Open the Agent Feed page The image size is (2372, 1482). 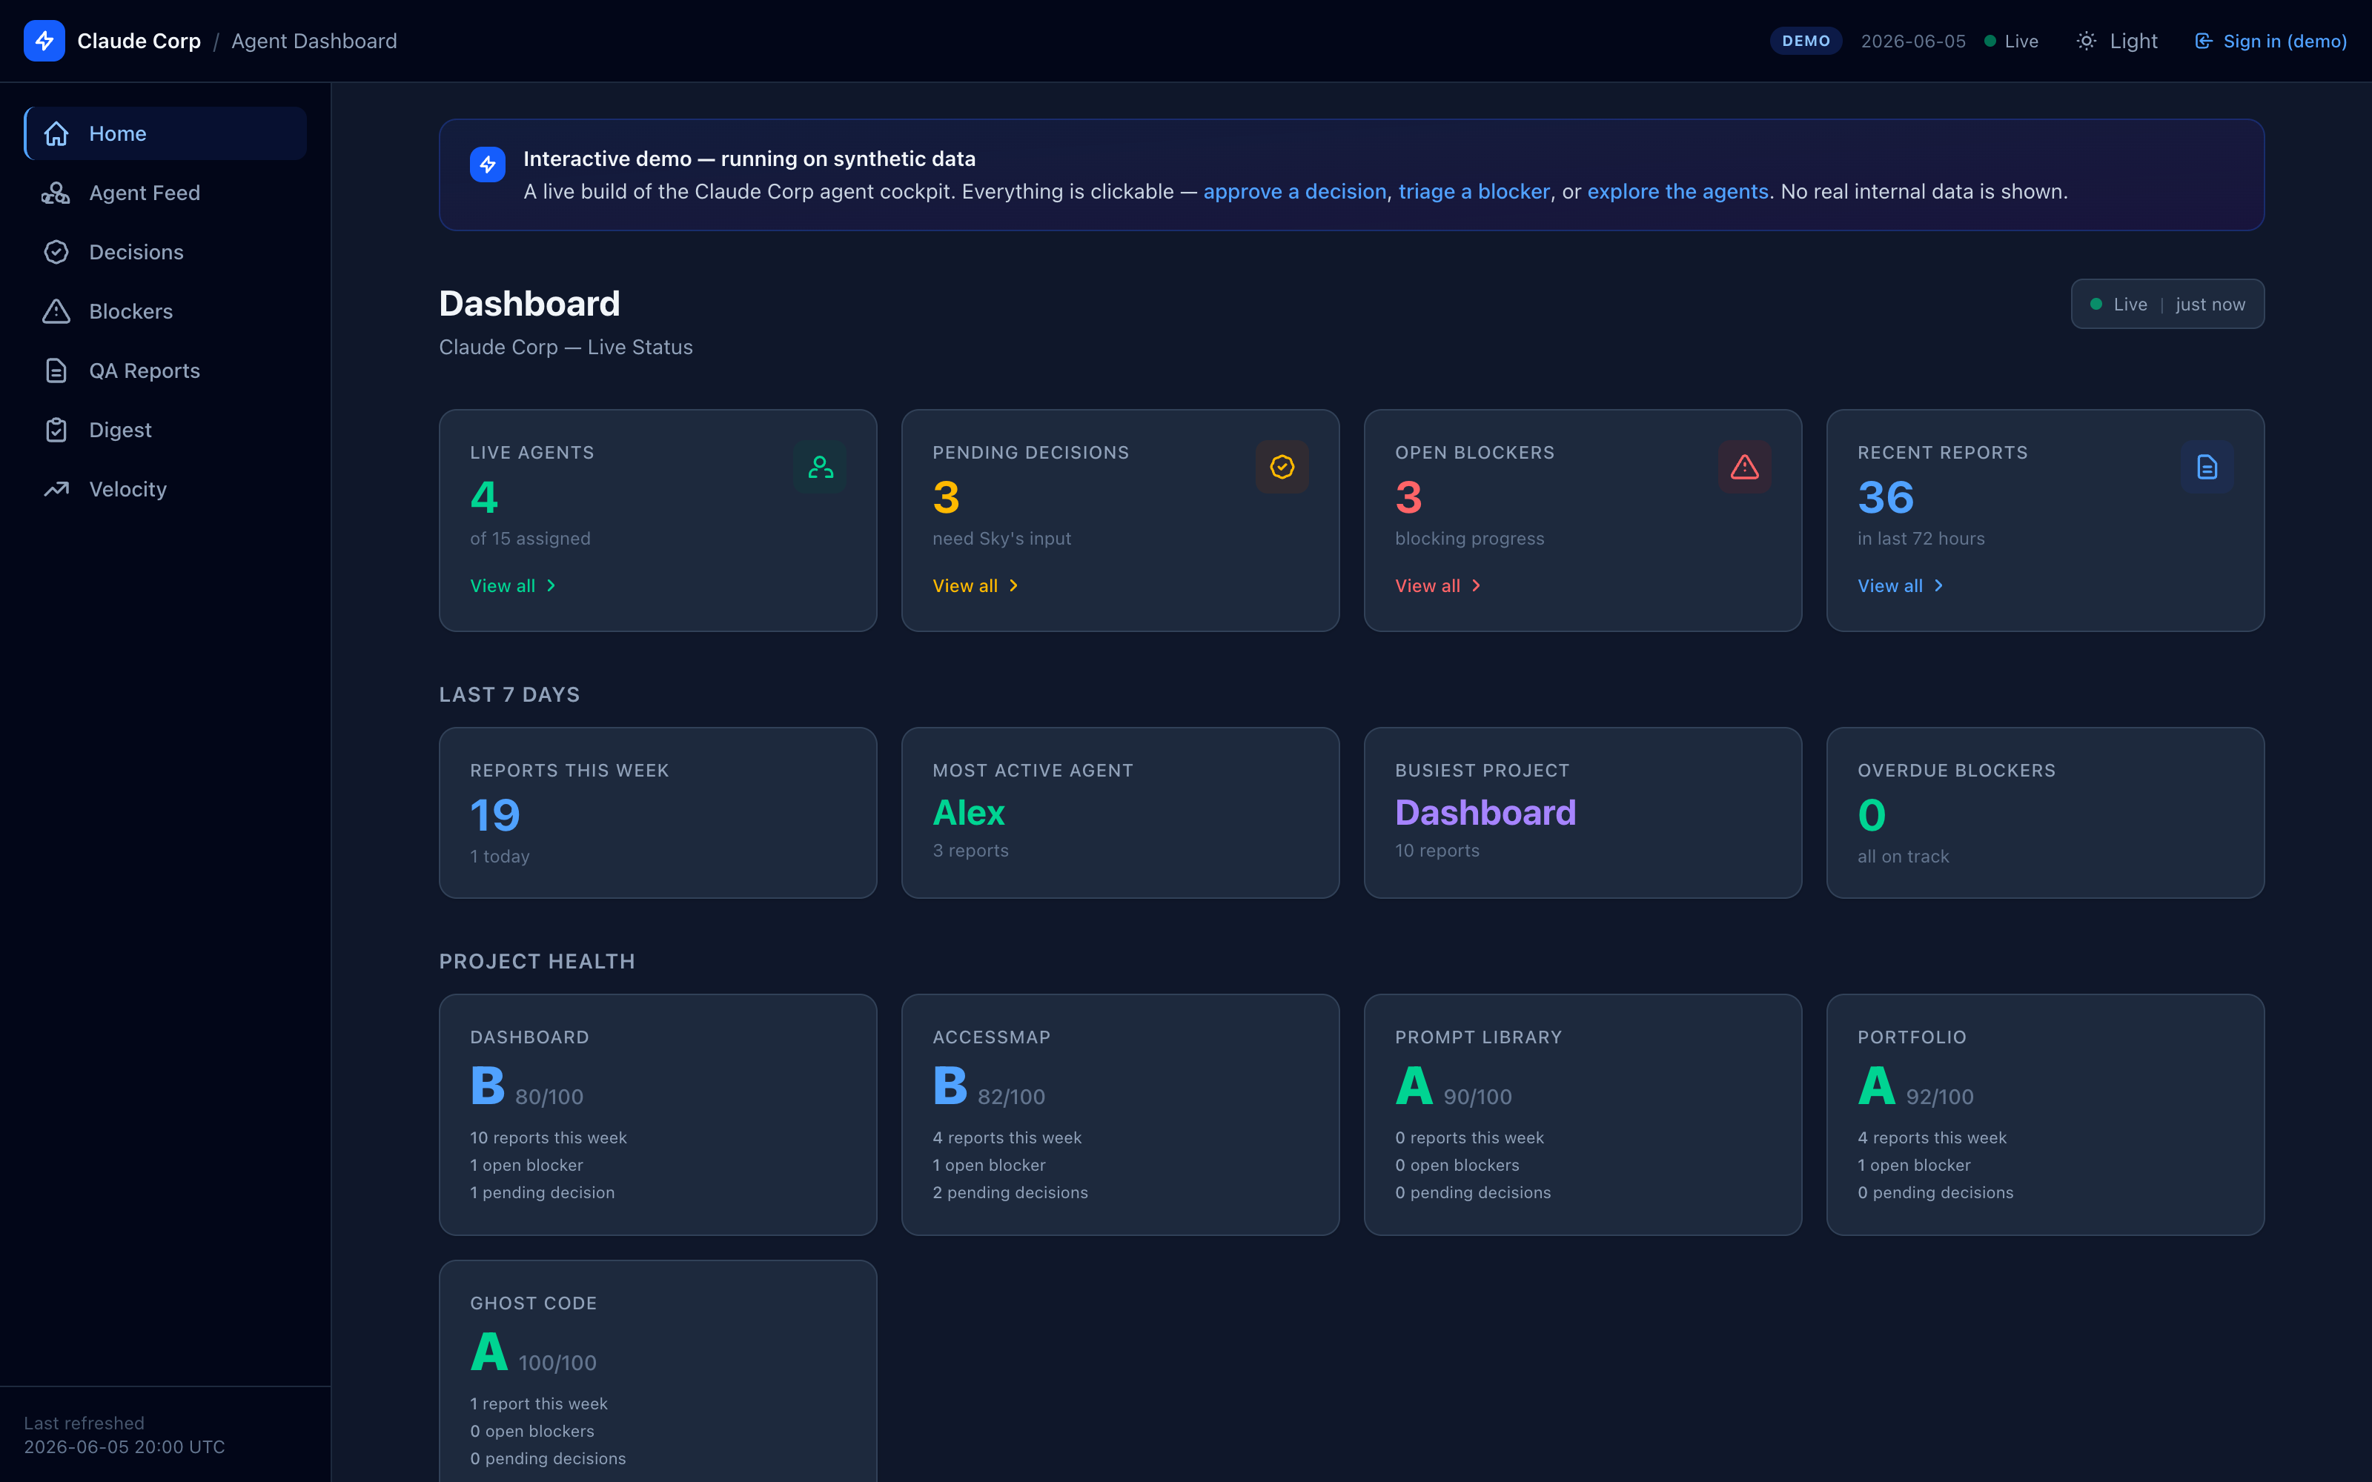(165, 193)
